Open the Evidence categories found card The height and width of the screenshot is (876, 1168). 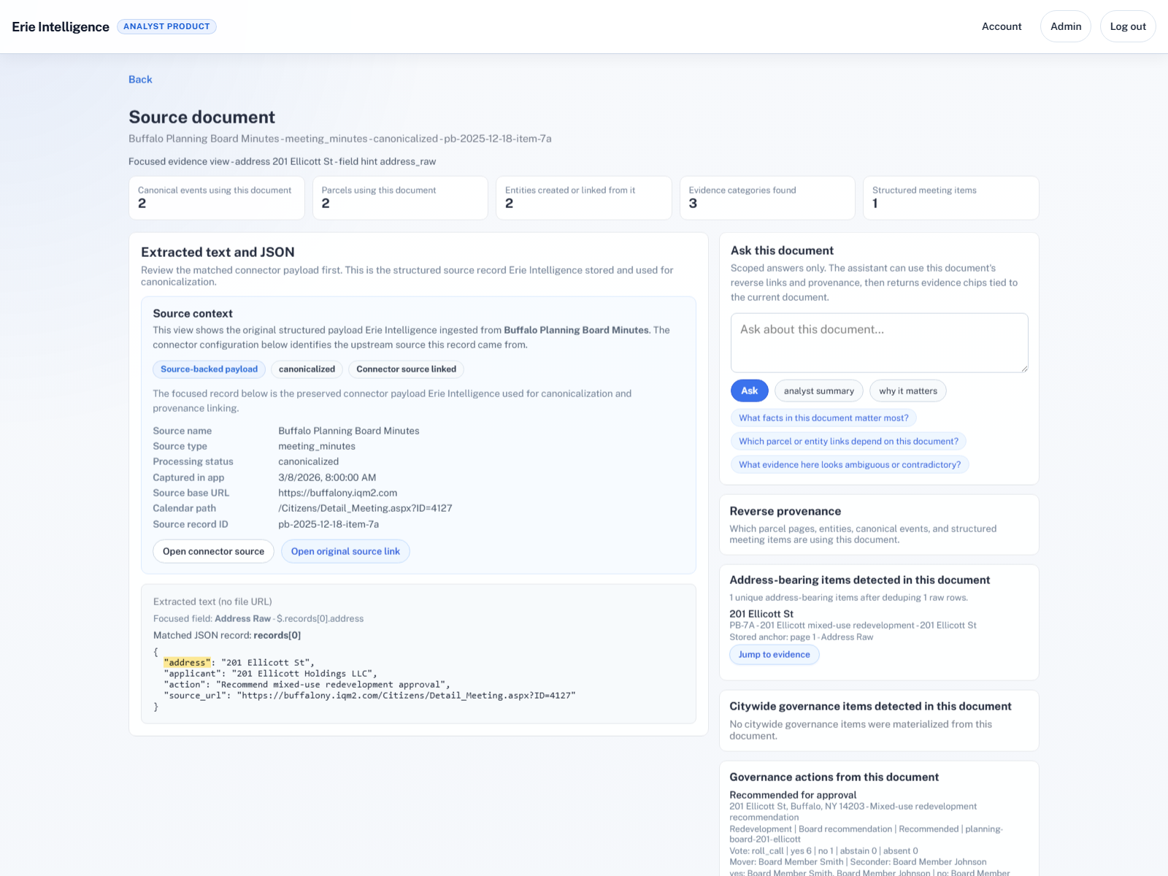766,197
